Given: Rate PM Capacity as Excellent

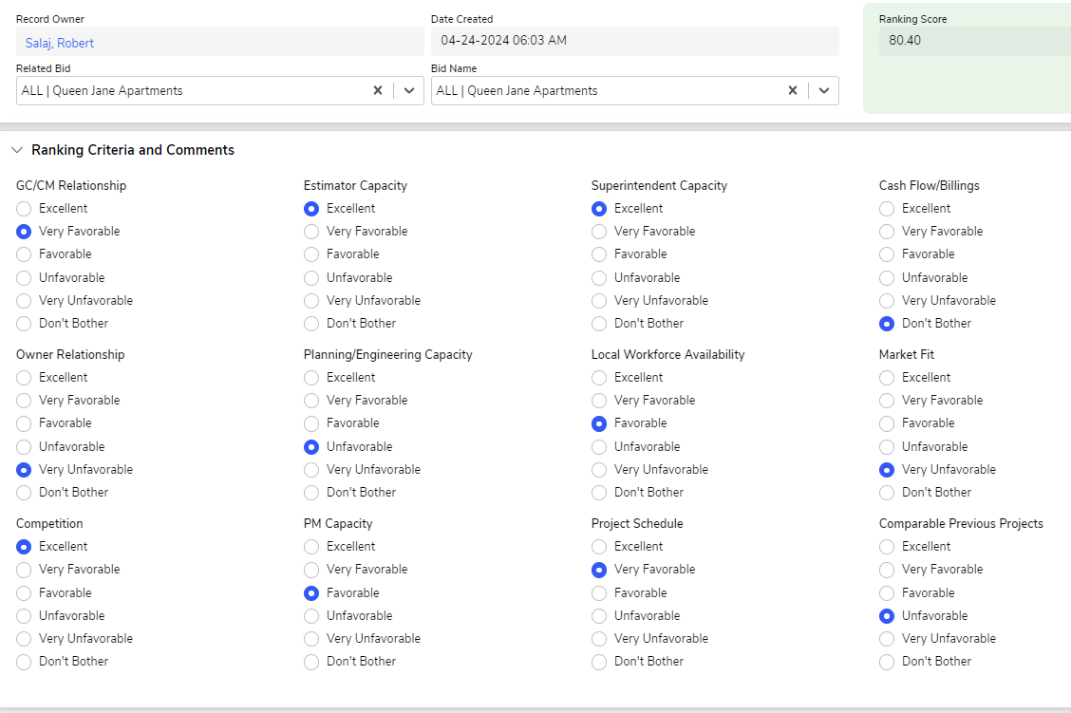Looking at the screenshot, I should click(310, 547).
